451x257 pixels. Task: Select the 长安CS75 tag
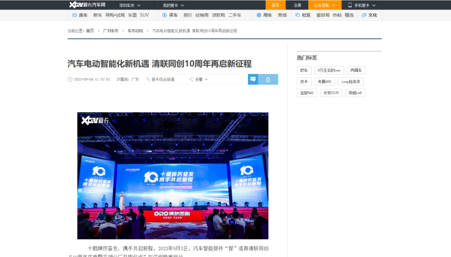(x=331, y=92)
